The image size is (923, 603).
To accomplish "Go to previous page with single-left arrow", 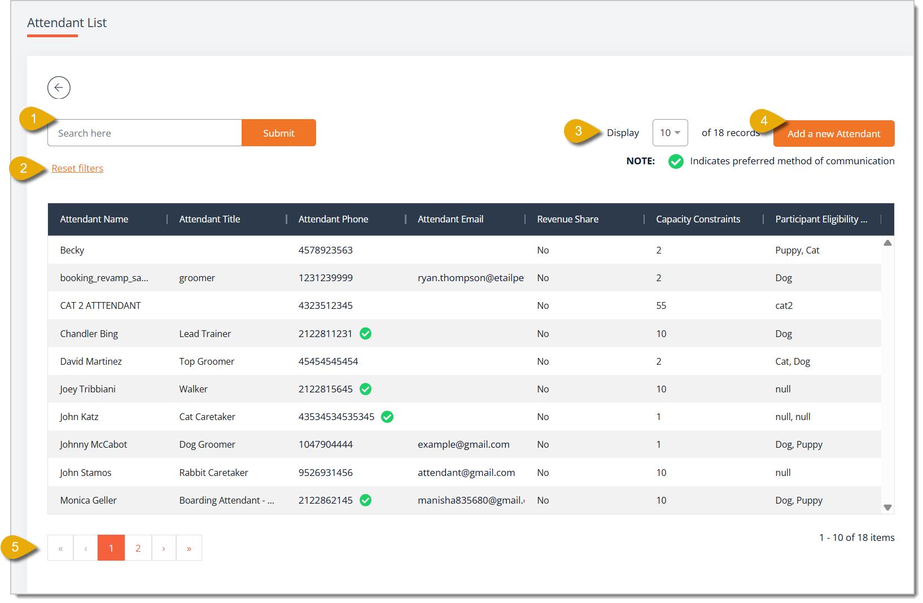I will [x=86, y=548].
